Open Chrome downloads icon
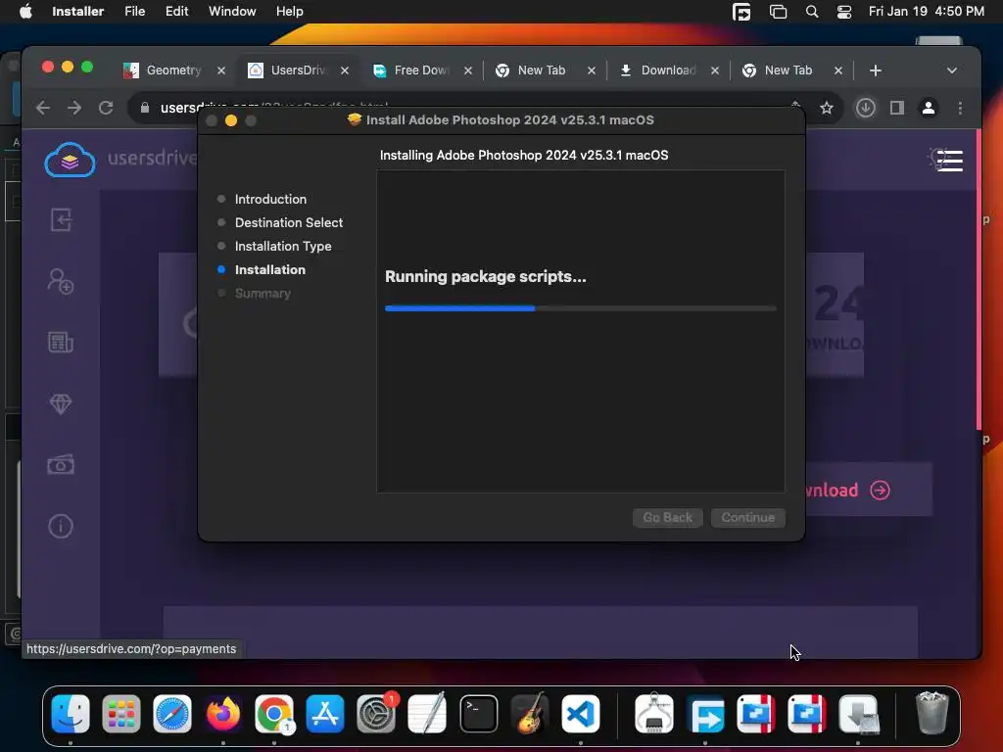 866,108
